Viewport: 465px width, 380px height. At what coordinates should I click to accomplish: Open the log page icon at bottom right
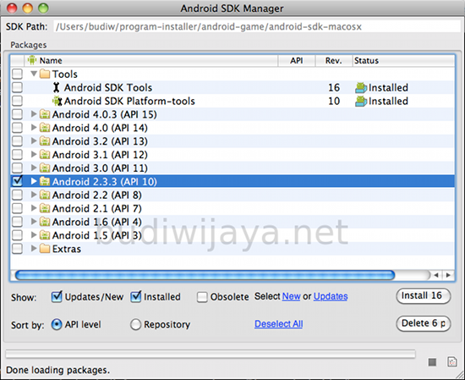tap(451, 361)
